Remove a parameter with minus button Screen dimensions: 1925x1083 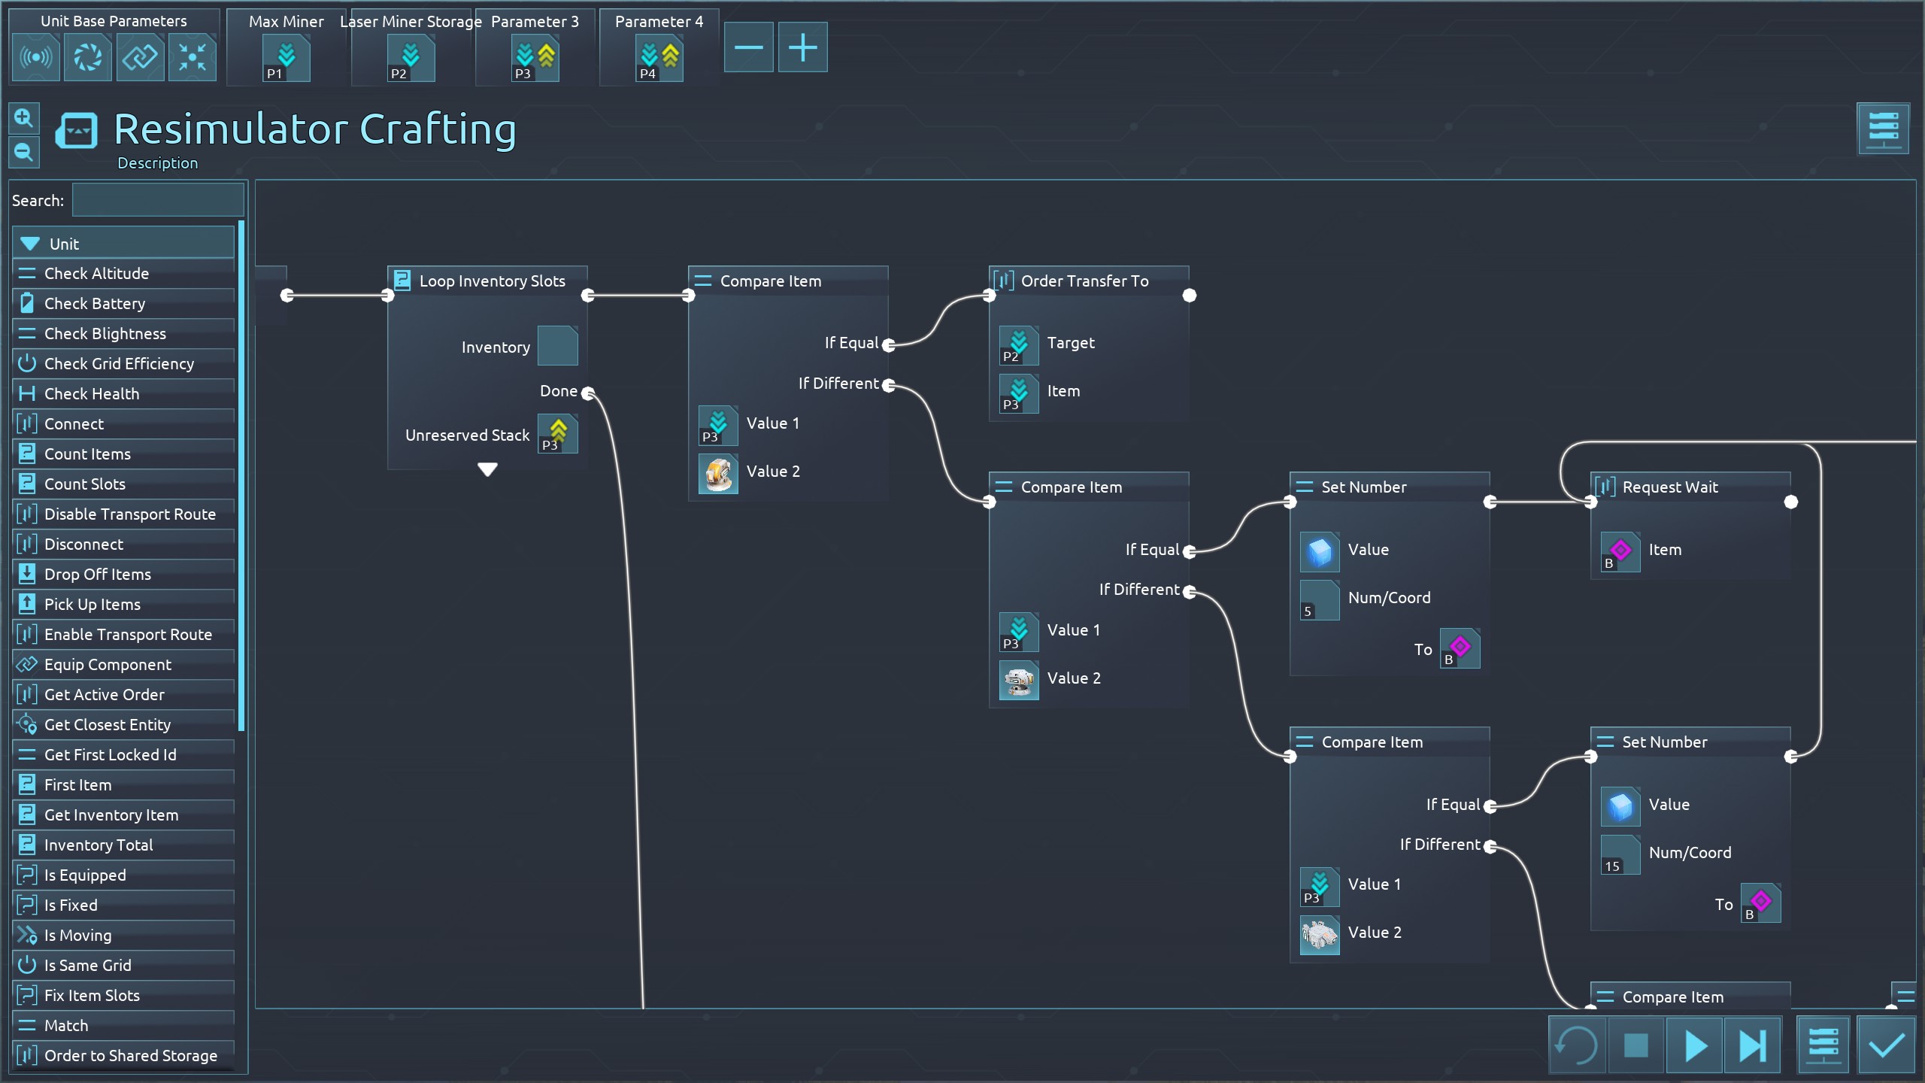(748, 48)
